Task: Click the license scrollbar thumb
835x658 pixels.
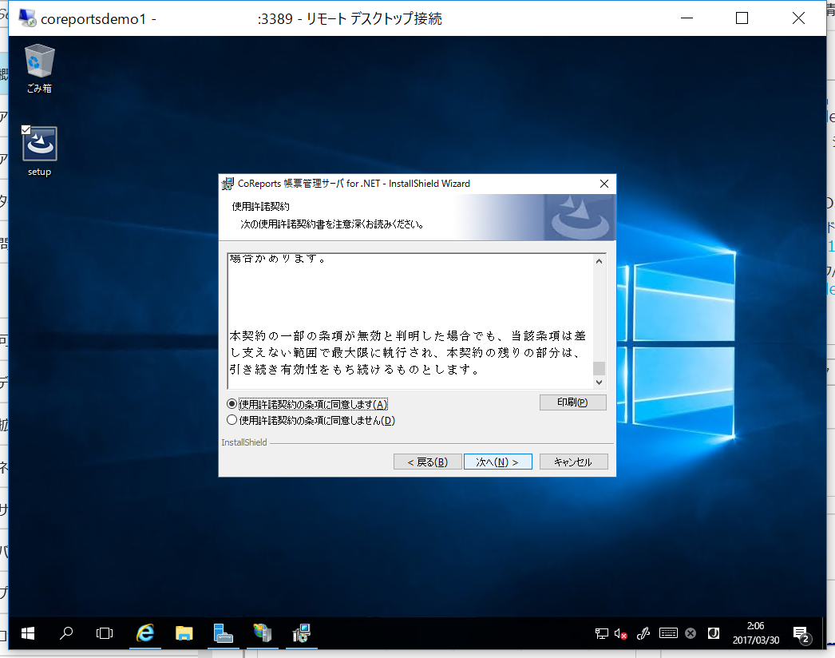Action: (x=599, y=368)
